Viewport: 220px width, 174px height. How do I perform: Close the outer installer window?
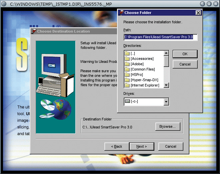coord(216,4)
